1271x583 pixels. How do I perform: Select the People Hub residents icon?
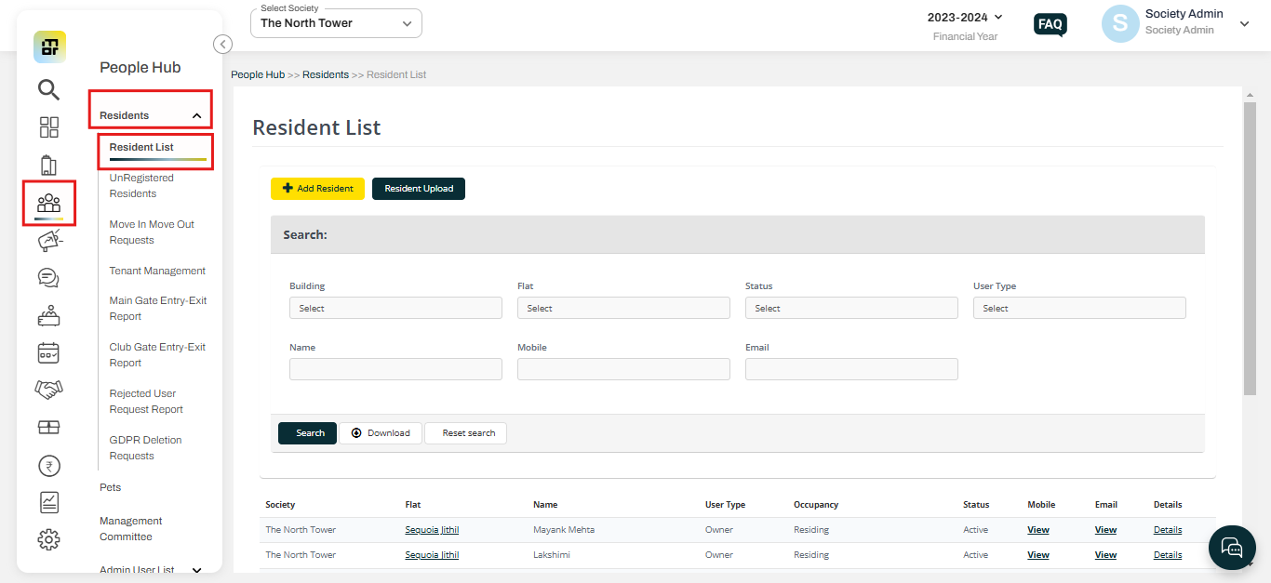tap(48, 202)
